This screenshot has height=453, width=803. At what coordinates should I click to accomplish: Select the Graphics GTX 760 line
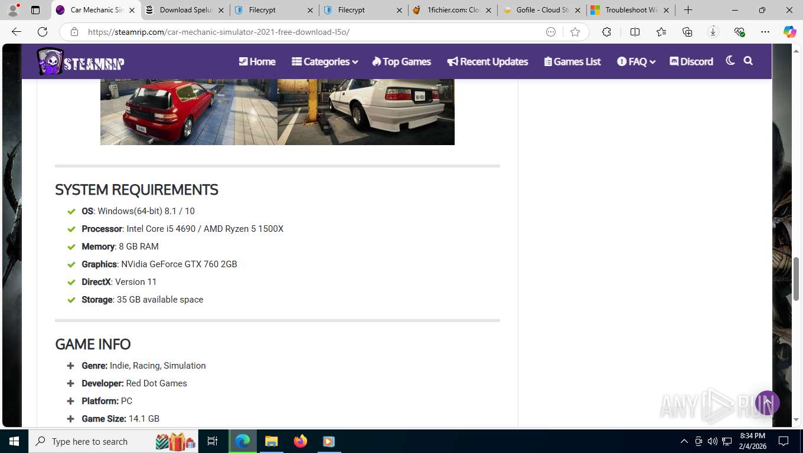tap(159, 264)
